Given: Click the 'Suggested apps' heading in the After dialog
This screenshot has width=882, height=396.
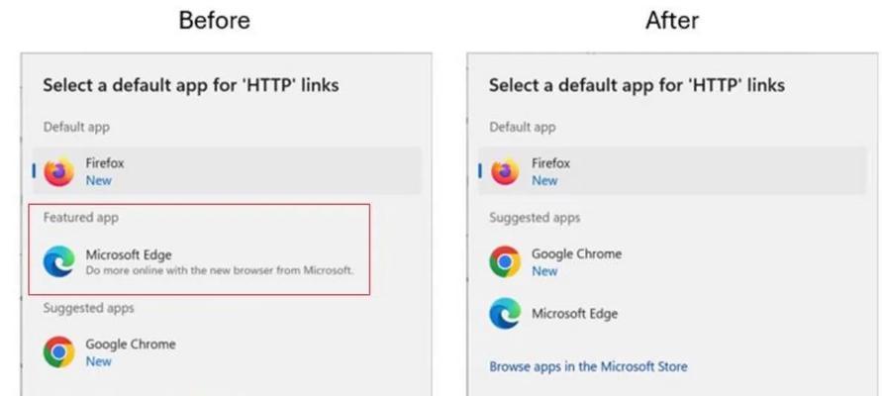Looking at the screenshot, I should click(x=535, y=218).
